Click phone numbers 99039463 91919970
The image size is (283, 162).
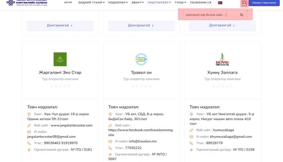point(61,143)
